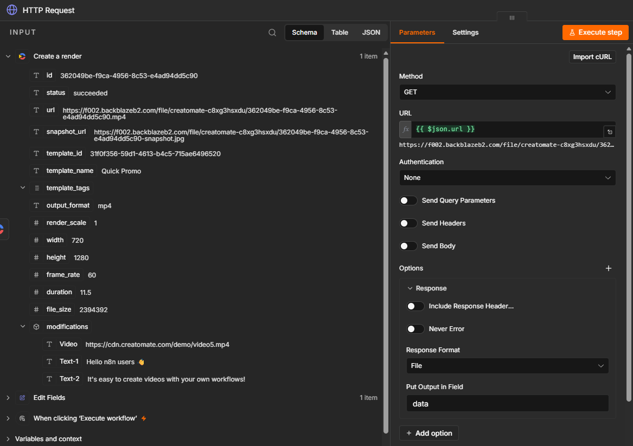Switch to the Table view tab
This screenshot has width=633, height=446.
[340, 33]
